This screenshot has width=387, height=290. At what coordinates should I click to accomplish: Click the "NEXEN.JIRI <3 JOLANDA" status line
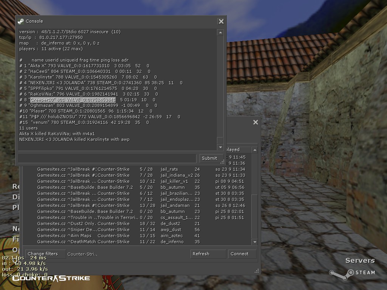click(x=101, y=83)
